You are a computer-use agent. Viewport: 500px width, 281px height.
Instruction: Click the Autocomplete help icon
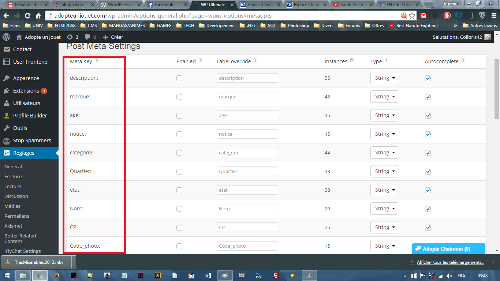click(x=463, y=61)
